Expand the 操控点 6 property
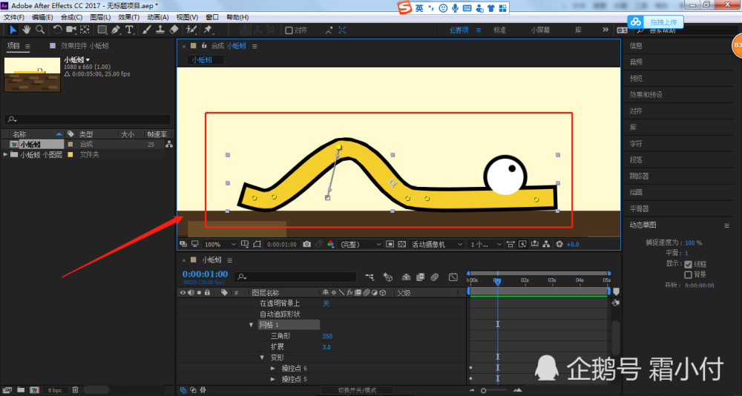 (272, 368)
